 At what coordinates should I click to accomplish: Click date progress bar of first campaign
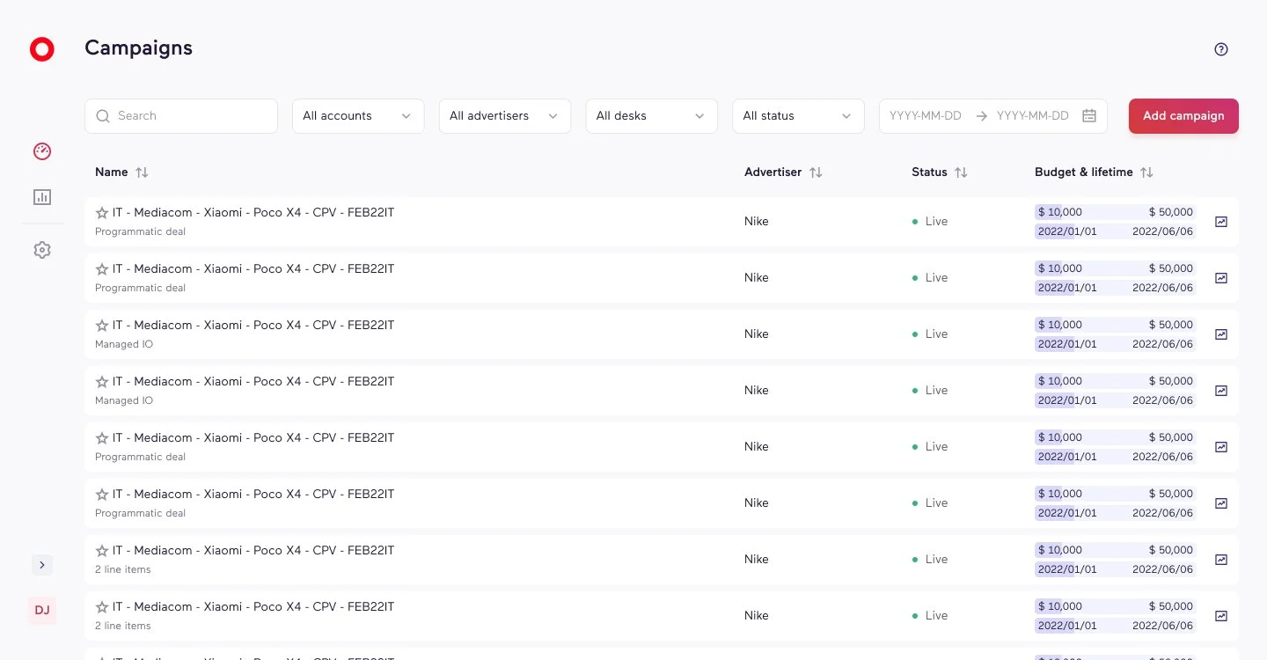click(1116, 231)
